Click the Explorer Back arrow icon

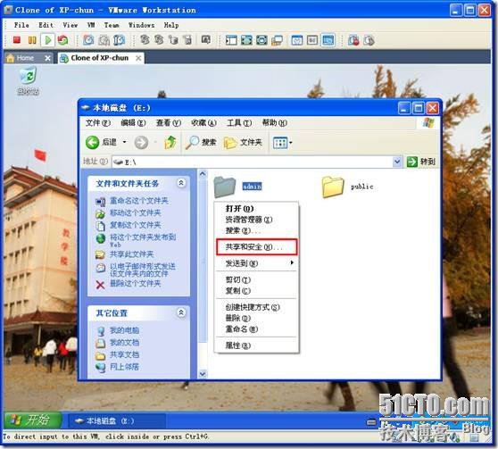[x=93, y=142]
